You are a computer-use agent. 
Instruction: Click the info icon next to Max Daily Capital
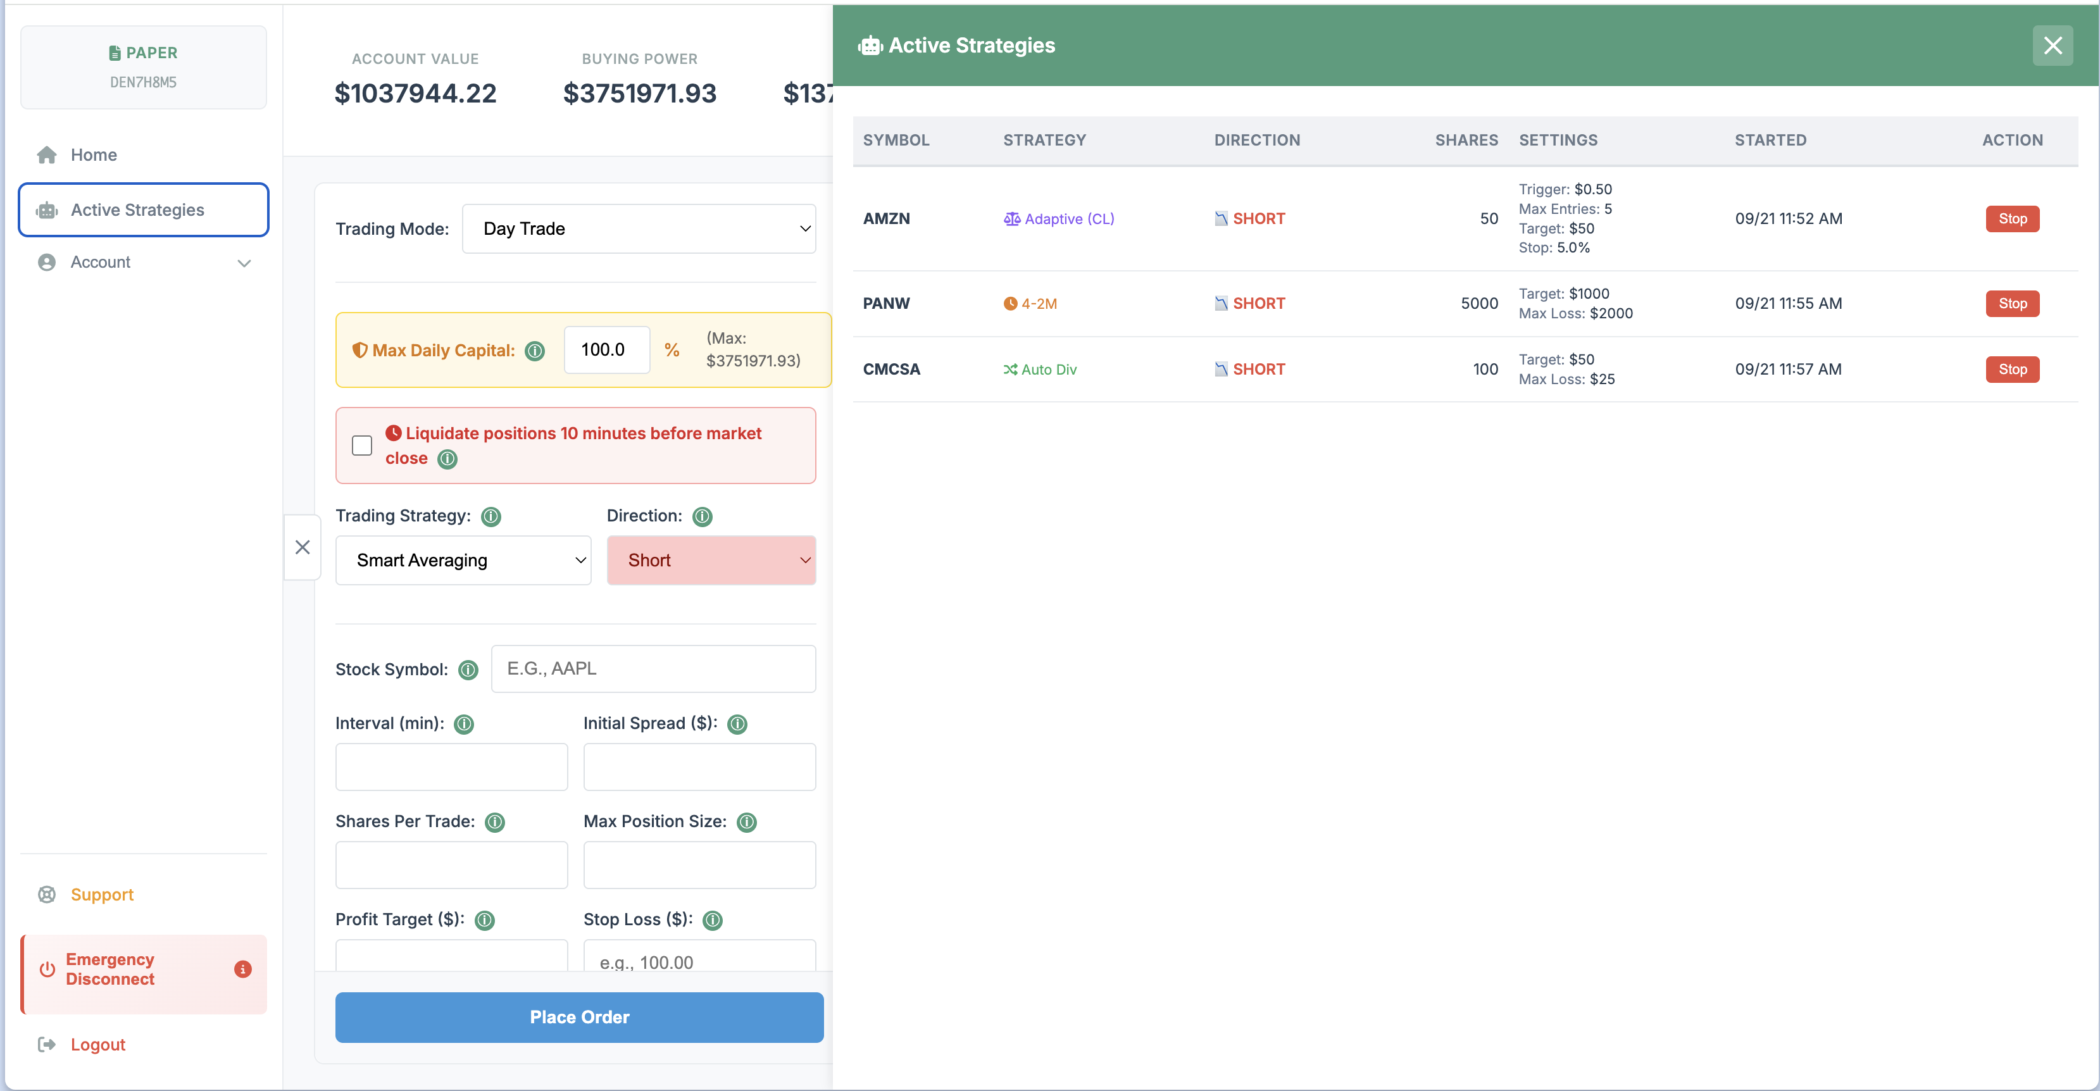[x=535, y=351]
